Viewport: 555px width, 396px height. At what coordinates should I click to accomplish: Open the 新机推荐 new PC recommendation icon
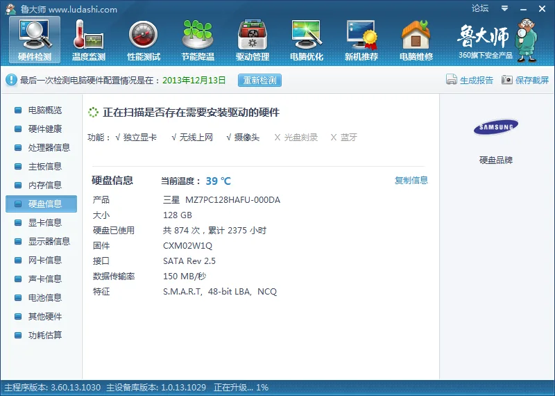point(361,40)
